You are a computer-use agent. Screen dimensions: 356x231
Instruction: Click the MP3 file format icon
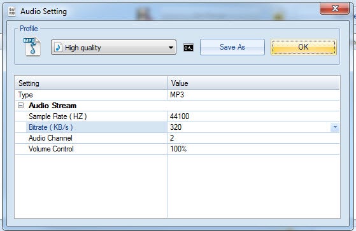(32, 46)
